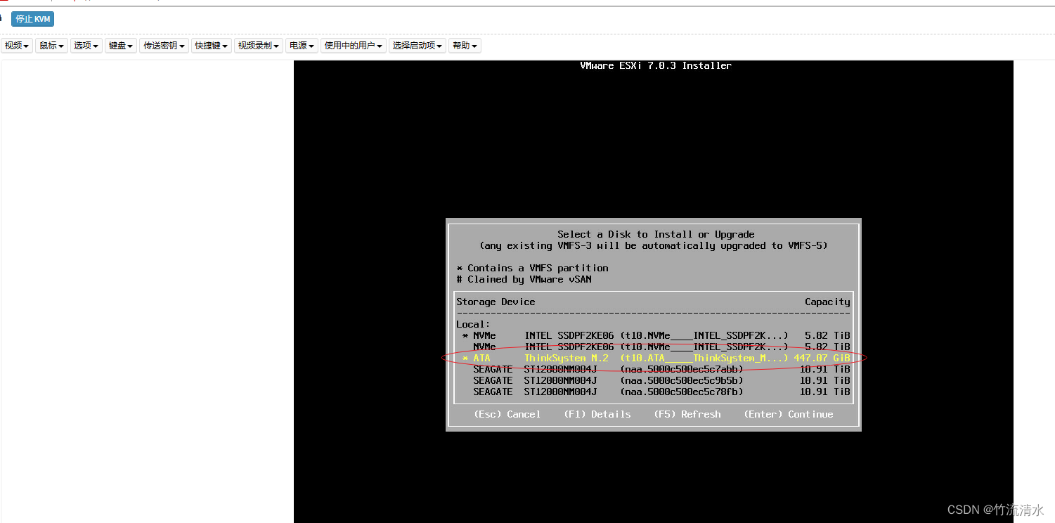Select the starred NVMe INTEL SSDPF2KE06 row
The width and height of the screenshot is (1055, 523).
pos(654,335)
